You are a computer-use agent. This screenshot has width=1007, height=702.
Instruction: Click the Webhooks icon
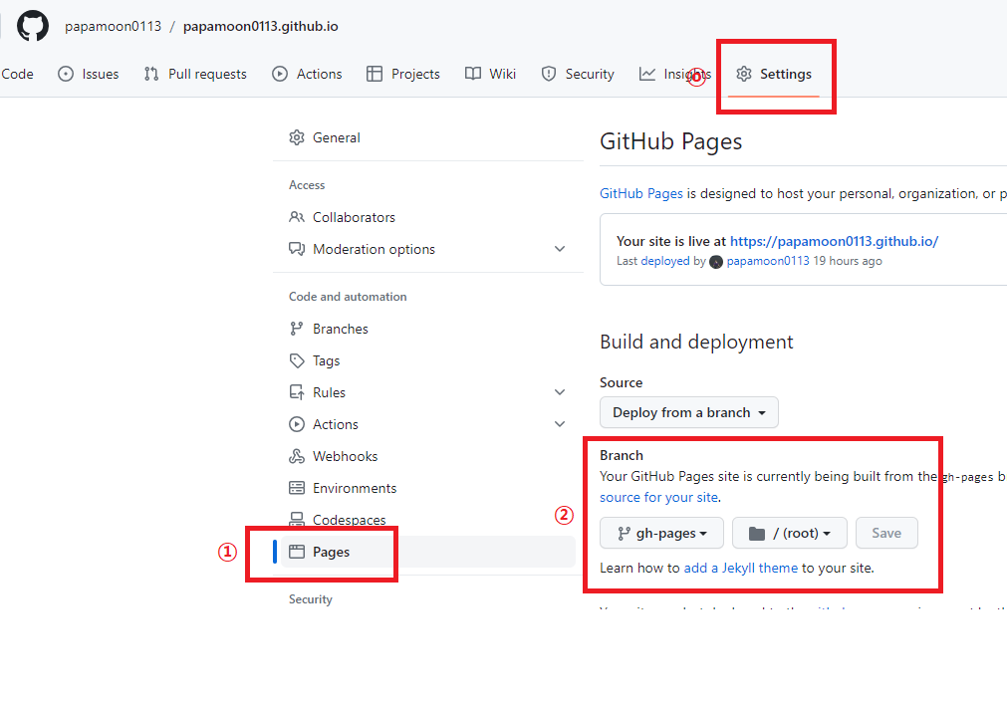click(x=297, y=456)
